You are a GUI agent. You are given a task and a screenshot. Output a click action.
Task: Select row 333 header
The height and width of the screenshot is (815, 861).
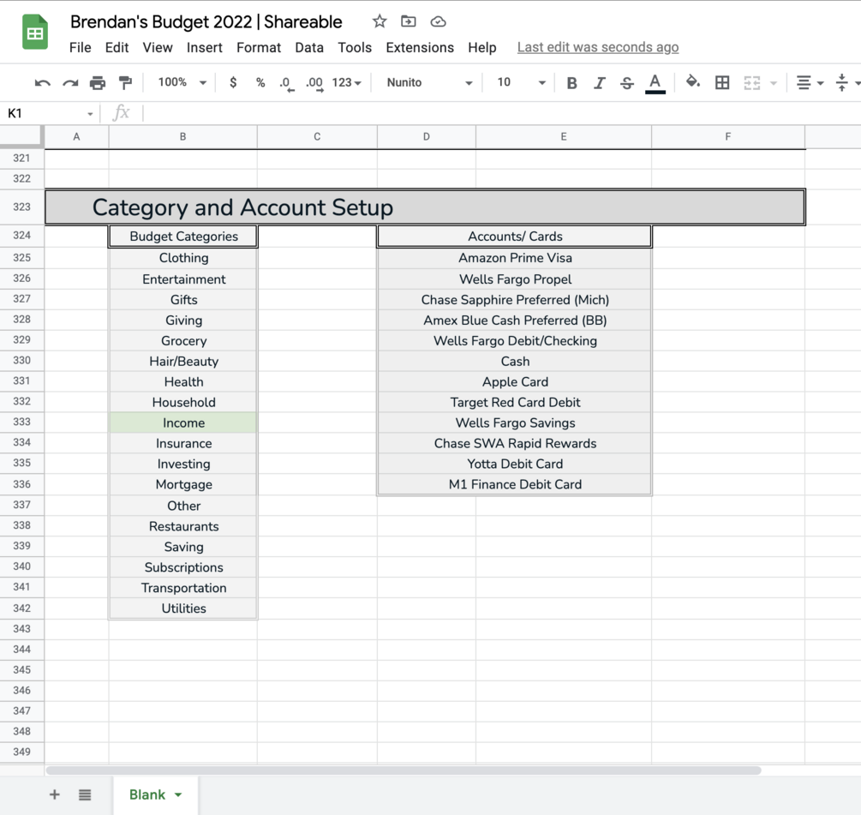pos(22,422)
